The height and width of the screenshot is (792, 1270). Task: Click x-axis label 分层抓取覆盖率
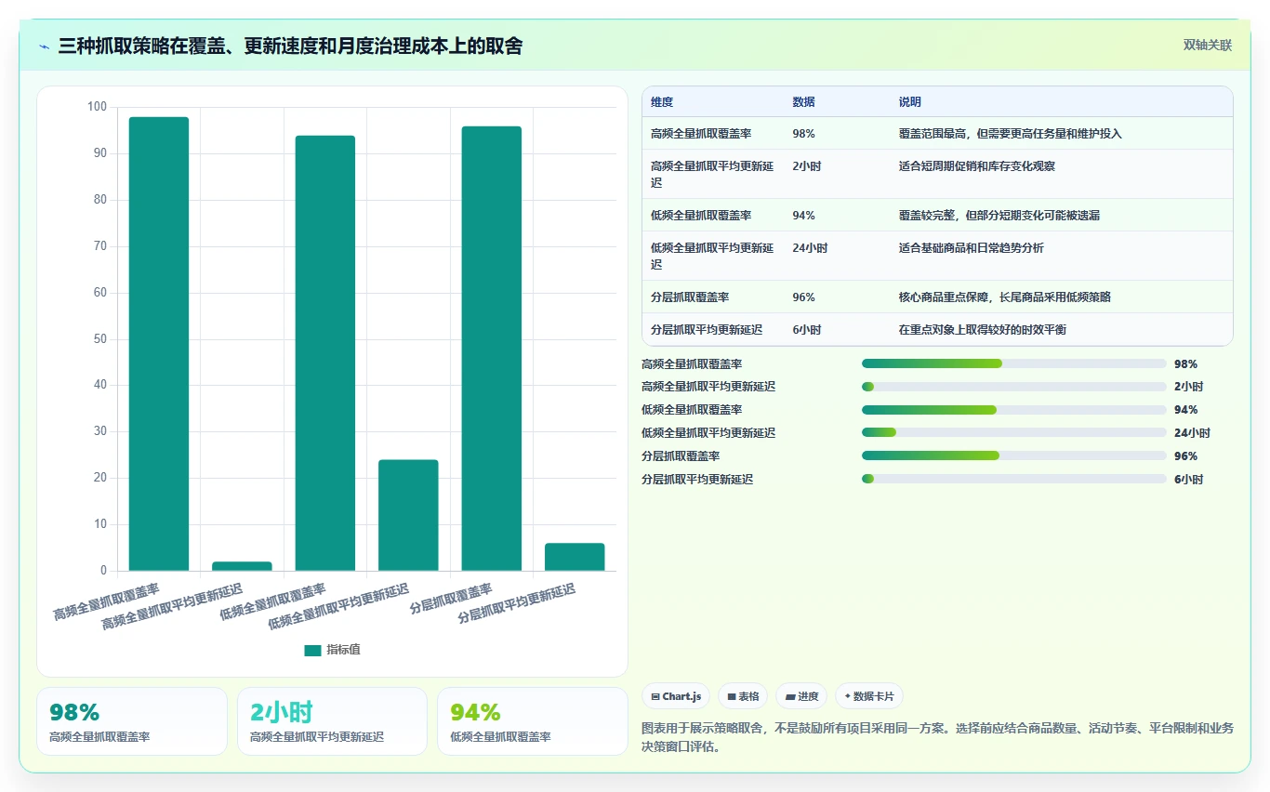(x=451, y=599)
